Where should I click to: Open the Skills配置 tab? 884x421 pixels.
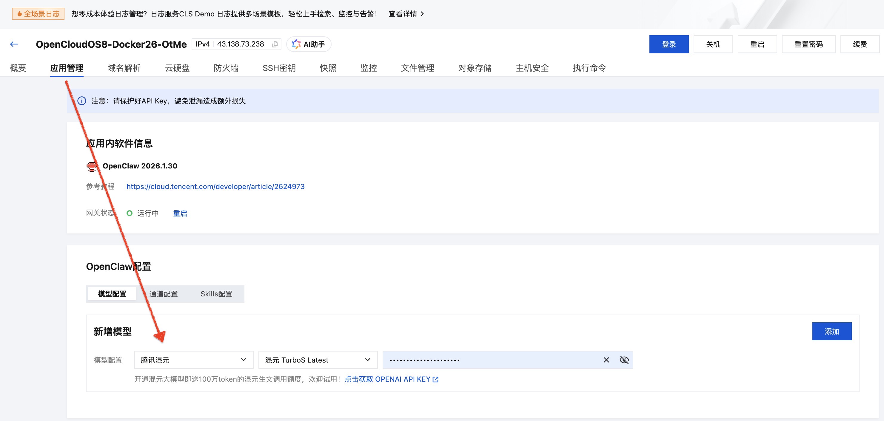point(216,294)
